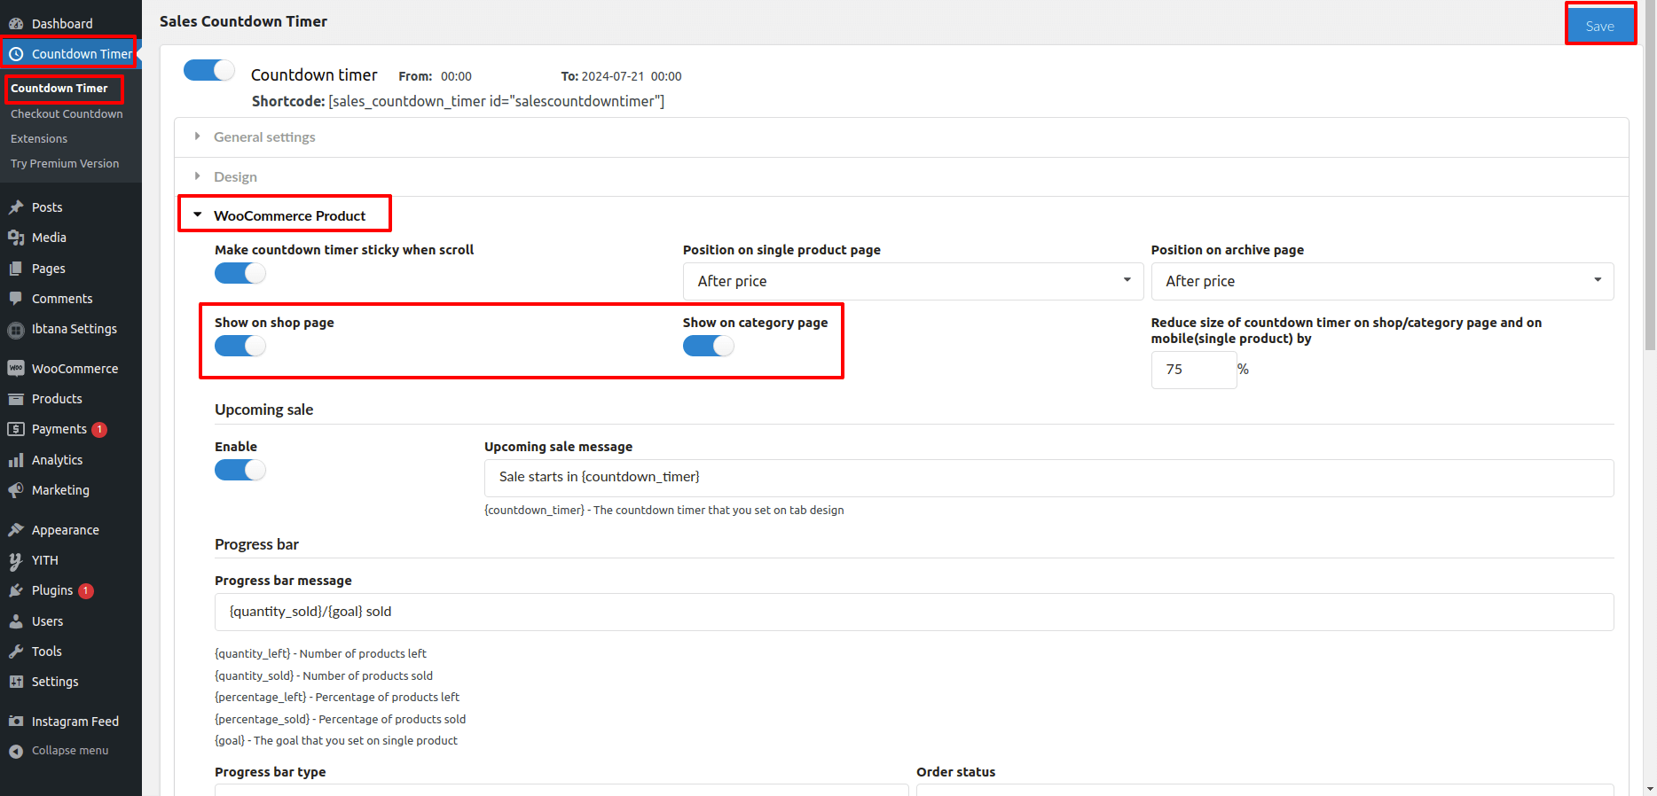1657x796 pixels.
Task: Expand the General settings section
Action: (264, 137)
